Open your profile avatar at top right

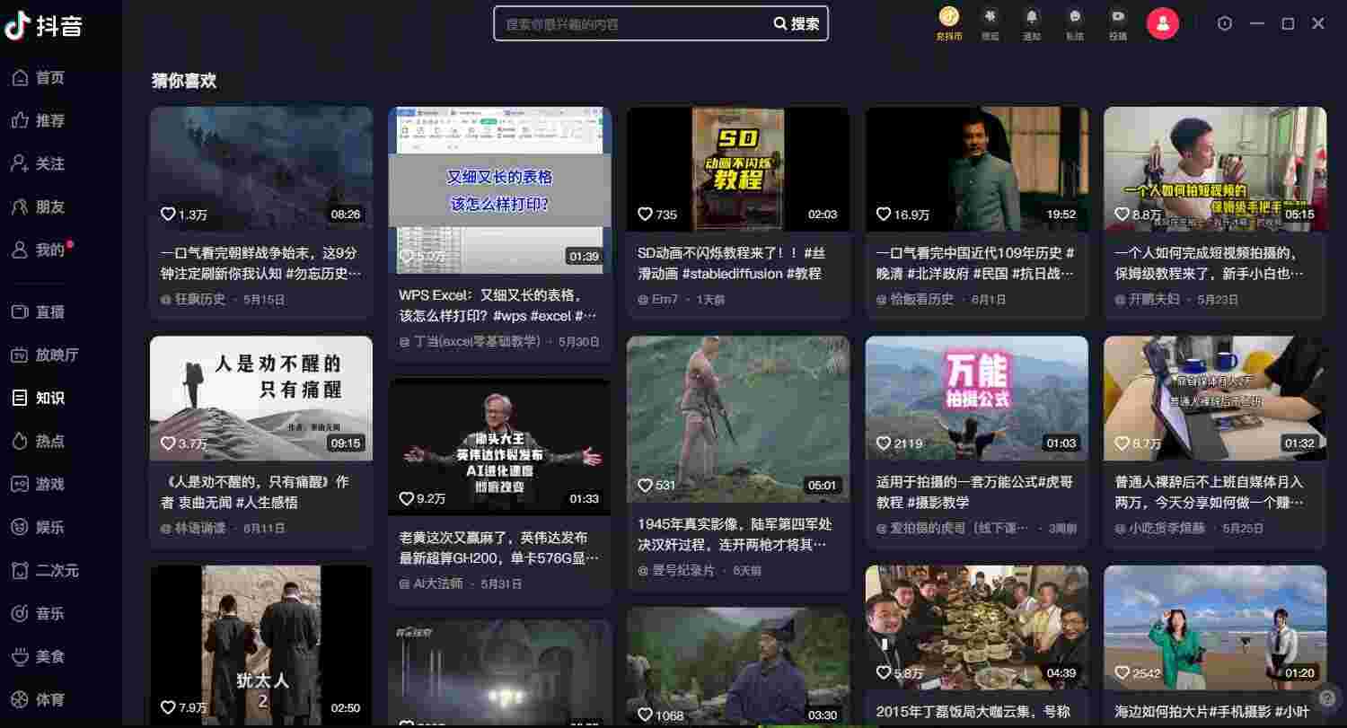tap(1163, 23)
